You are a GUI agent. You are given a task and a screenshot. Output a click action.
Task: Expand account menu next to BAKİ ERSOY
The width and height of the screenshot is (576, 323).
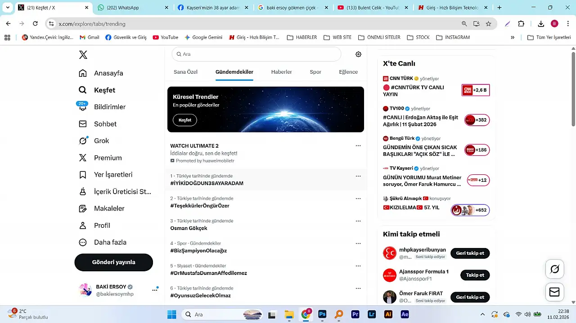pyautogui.click(x=155, y=290)
